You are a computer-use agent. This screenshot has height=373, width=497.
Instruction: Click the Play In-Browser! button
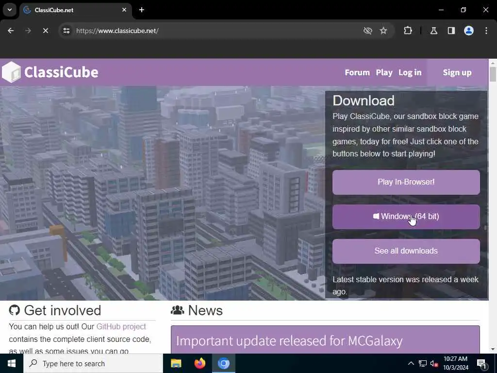pos(406,182)
